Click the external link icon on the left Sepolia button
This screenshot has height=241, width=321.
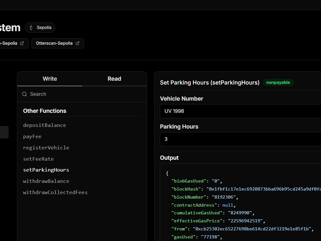(x=22, y=43)
